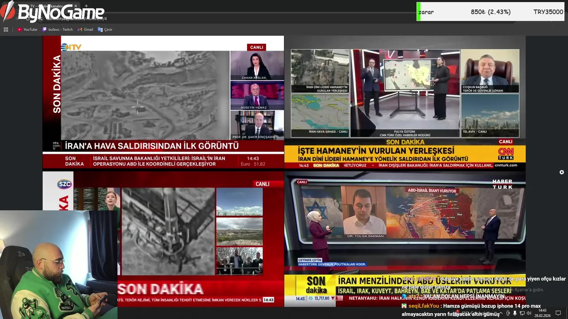
Task: Select the SZC TV live stream panel
Action: (163, 239)
